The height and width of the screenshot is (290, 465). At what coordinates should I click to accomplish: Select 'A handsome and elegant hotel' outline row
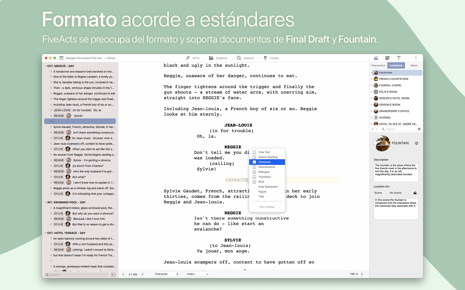[80, 72]
